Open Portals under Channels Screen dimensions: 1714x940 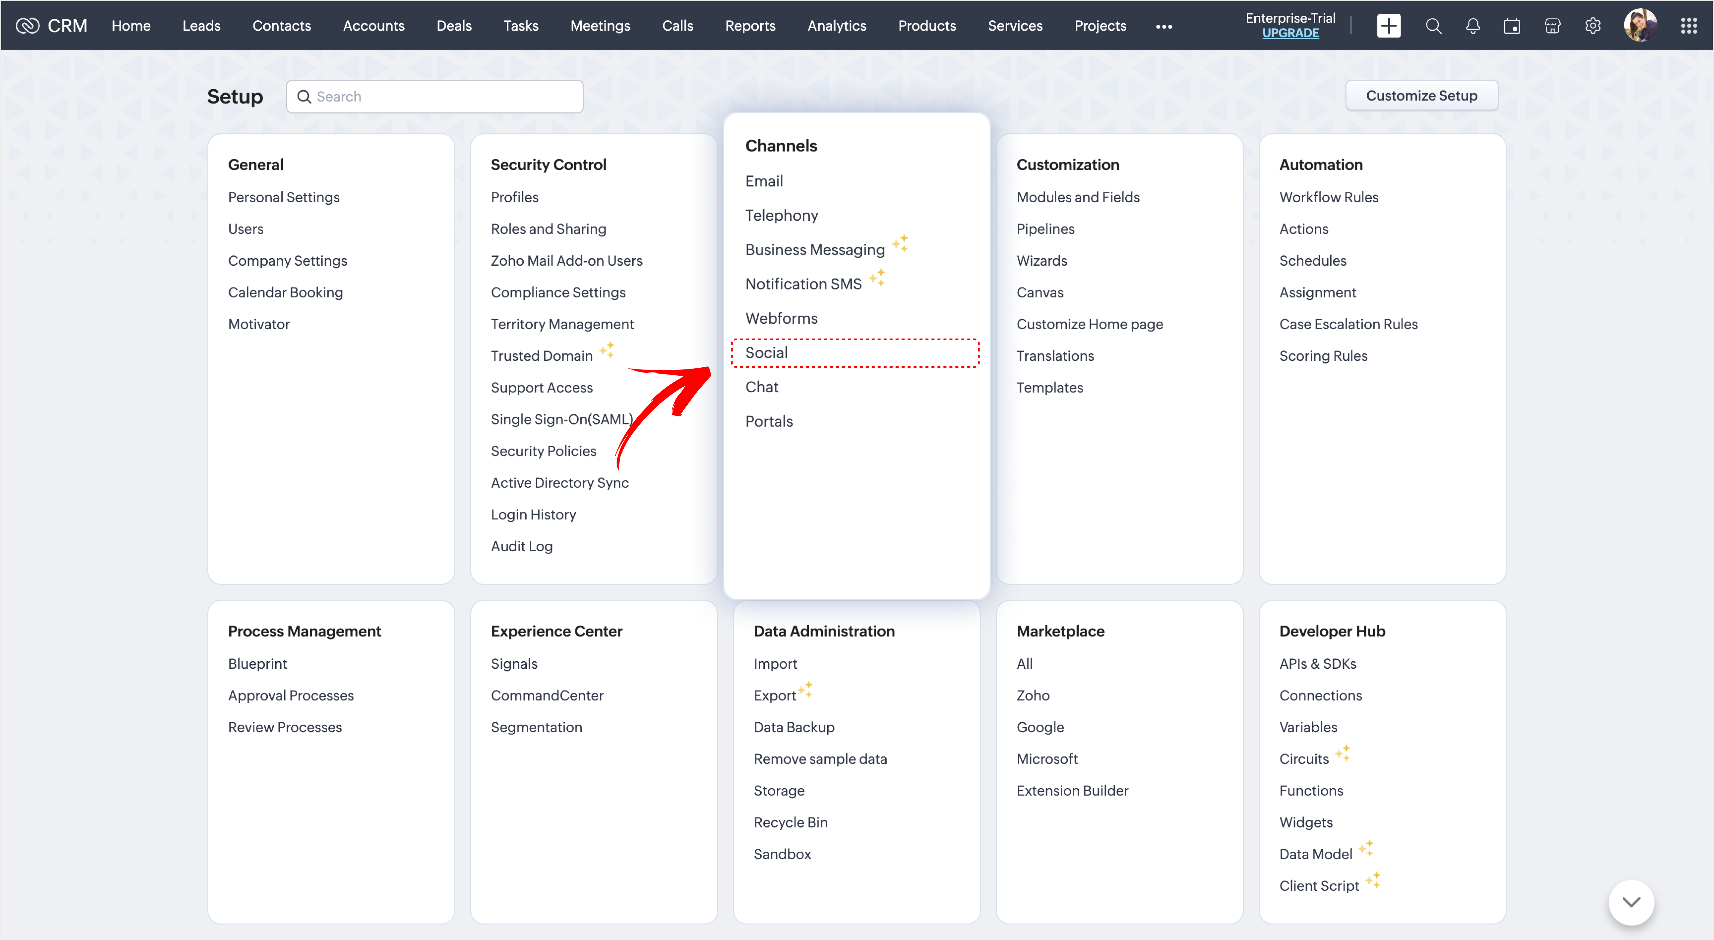coord(769,421)
